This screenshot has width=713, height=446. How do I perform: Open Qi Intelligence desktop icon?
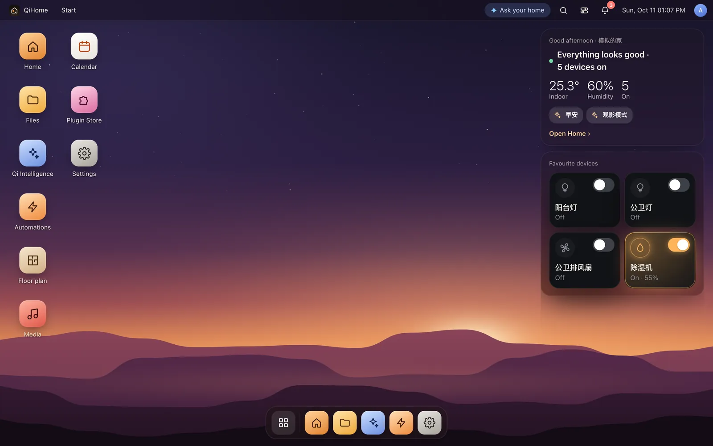(33, 153)
